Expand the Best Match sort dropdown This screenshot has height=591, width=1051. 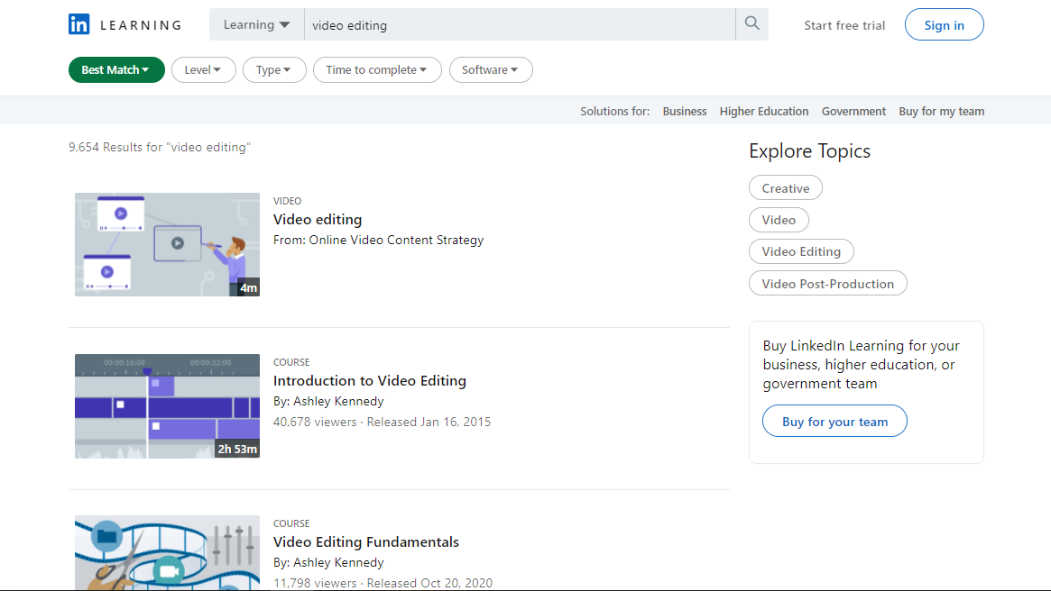tap(116, 69)
